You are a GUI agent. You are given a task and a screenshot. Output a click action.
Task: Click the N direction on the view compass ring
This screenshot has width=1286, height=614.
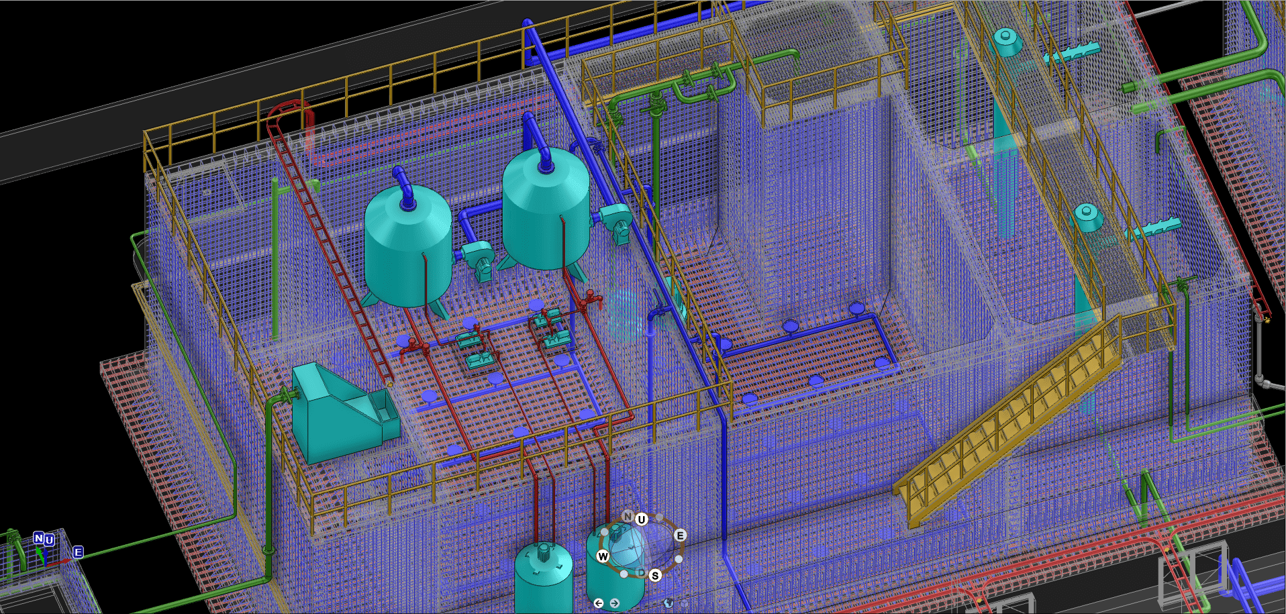coord(628,515)
